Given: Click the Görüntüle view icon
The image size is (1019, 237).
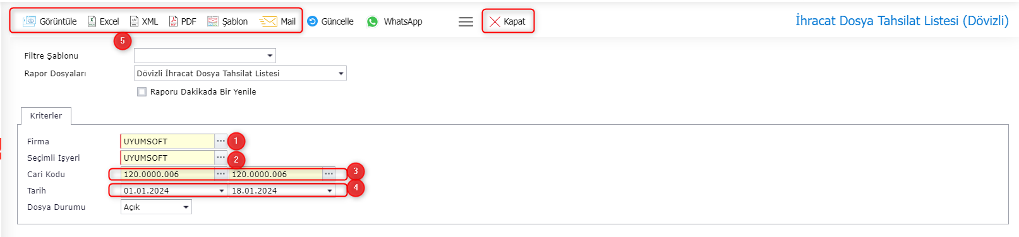Looking at the screenshot, I should [30, 21].
